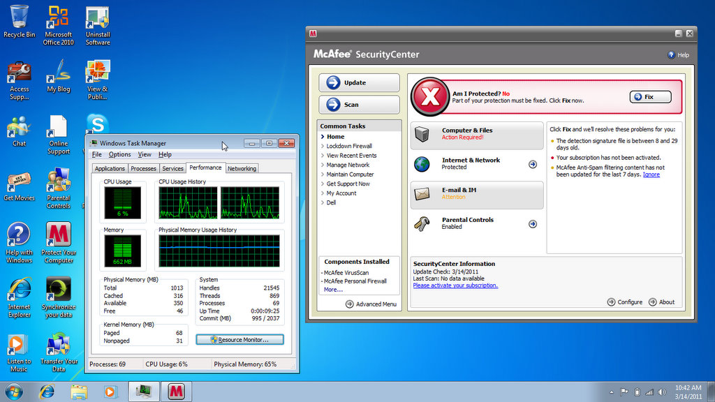Screen dimensions: 715x402
Task: Open Protect Your Computer McAfee desktop icon
Action: [59, 243]
